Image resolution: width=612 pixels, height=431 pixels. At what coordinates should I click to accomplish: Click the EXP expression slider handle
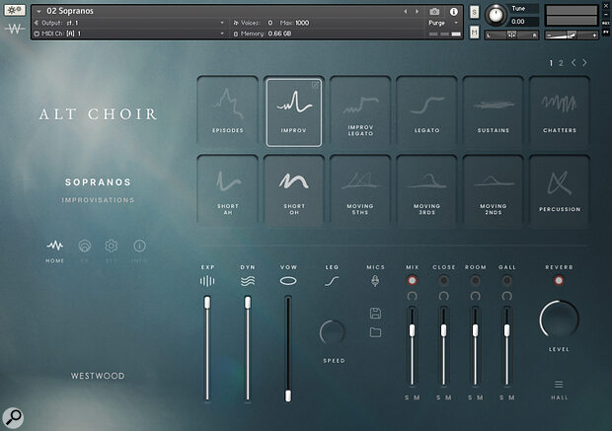pyautogui.click(x=207, y=303)
